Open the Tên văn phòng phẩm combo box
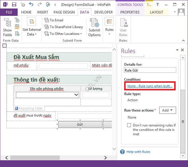This screenshot has height=167, width=188. (76, 95)
